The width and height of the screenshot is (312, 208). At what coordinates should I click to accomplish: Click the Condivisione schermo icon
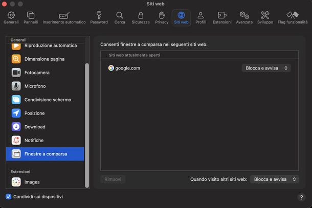[x=16, y=100]
